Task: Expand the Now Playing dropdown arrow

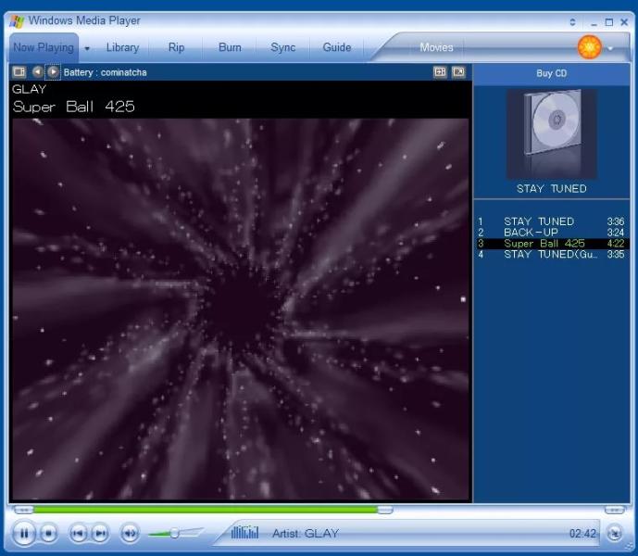Action: click(87, 48)
